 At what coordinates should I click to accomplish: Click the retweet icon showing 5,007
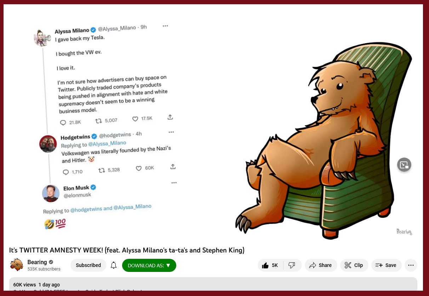[x=98, y=121]
